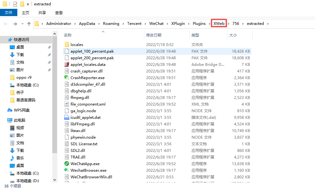Select the icudtl_applet.dat media icon
Viewport: 315px width, 190px height.
tap(67, 118)
